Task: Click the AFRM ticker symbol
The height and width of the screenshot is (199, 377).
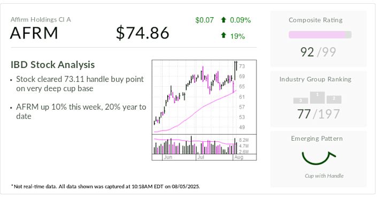Action: (x=34, y=33)
